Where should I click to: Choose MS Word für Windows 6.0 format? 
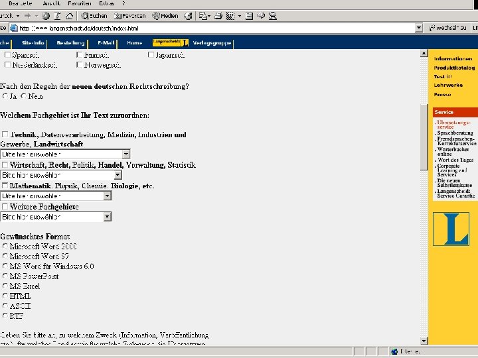tap(5, 266)
